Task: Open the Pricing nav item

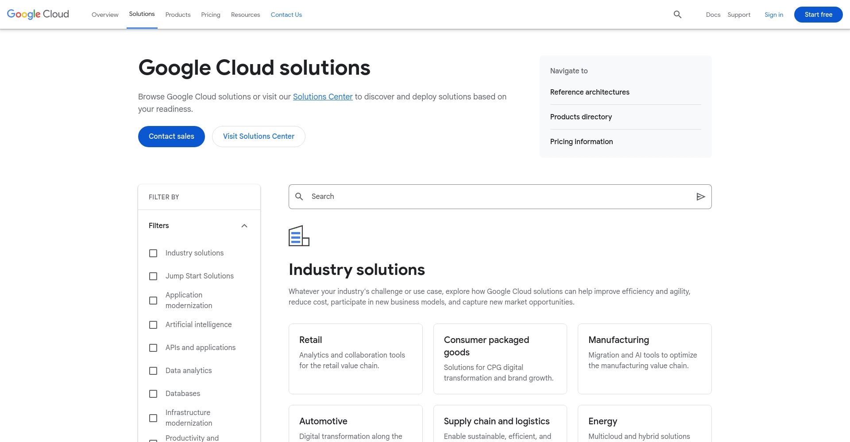Action: (x=211, y=15)
